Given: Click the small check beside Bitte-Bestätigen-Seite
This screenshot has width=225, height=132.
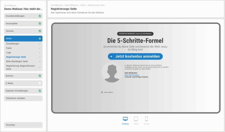Looking at the screenshot, I should pos(40,61).
